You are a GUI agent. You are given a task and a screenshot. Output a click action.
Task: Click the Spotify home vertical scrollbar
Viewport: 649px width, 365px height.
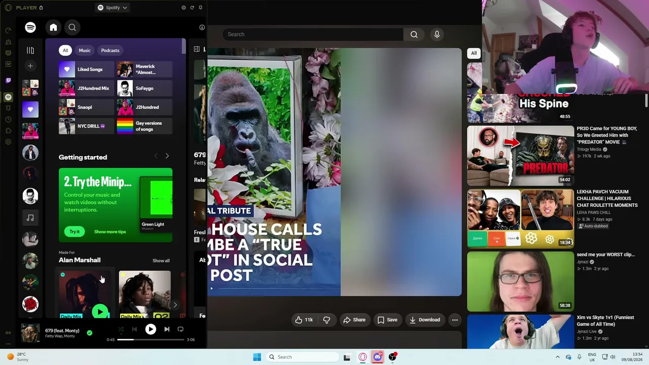184,47
